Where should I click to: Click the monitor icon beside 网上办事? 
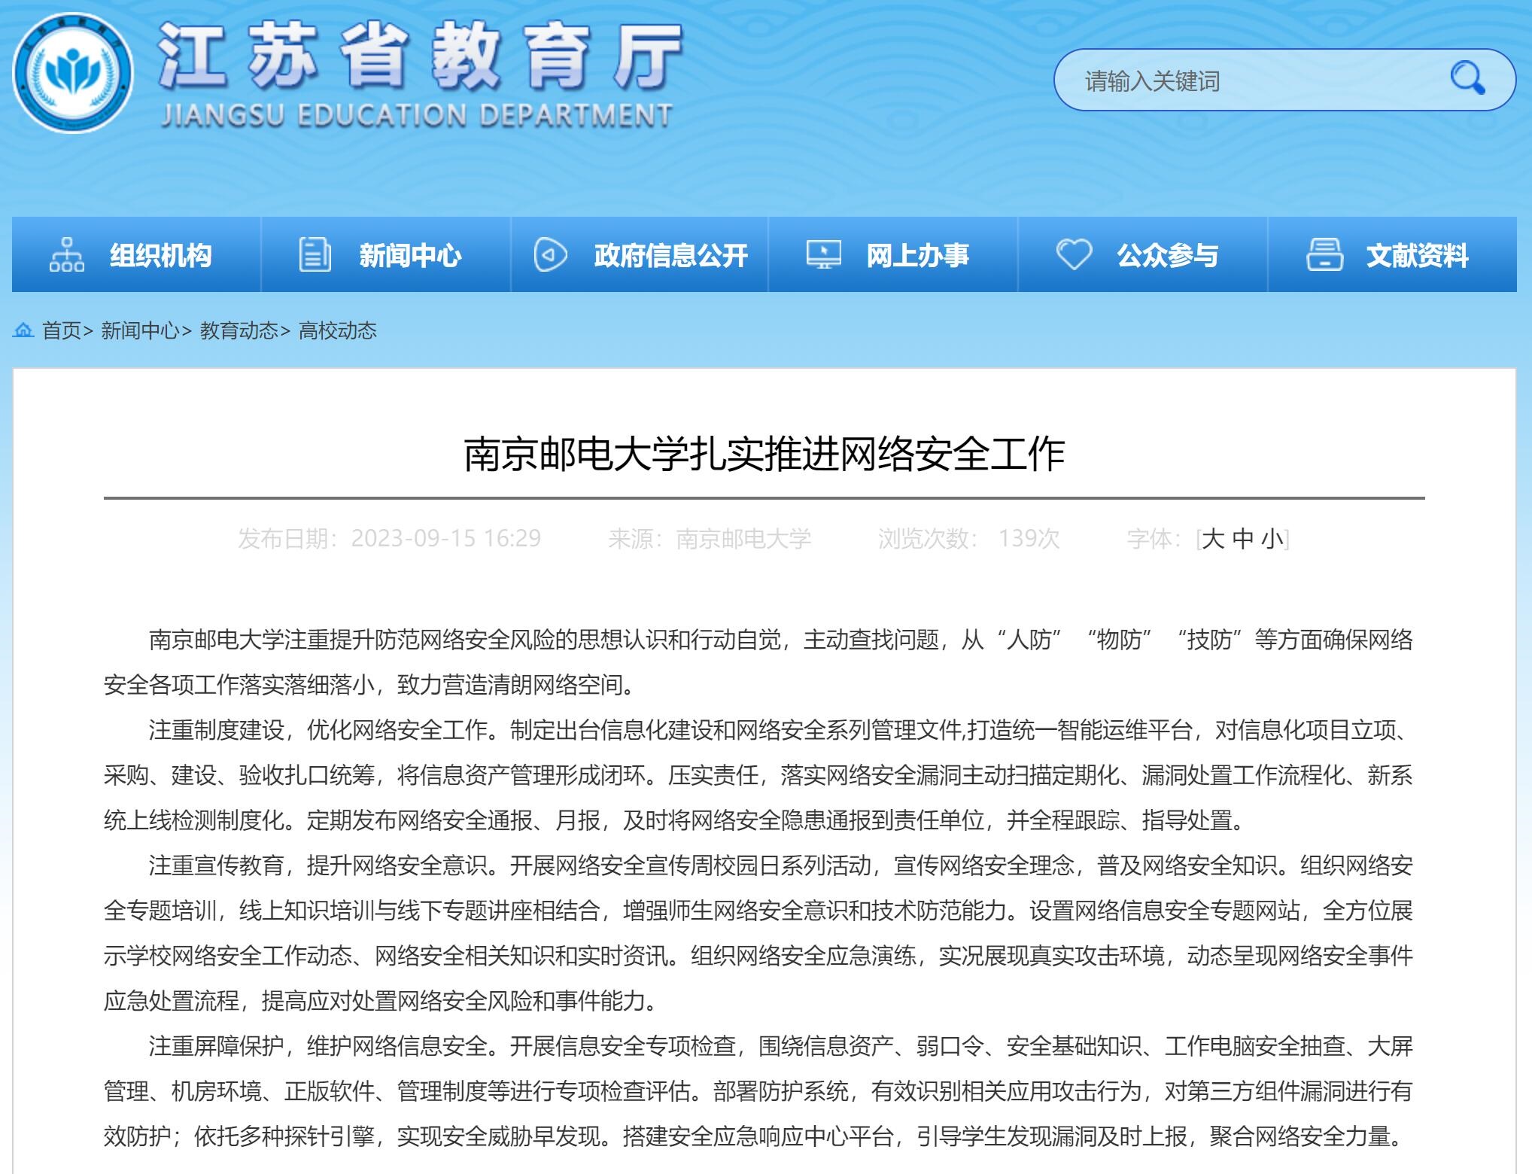tap(823, 254)
